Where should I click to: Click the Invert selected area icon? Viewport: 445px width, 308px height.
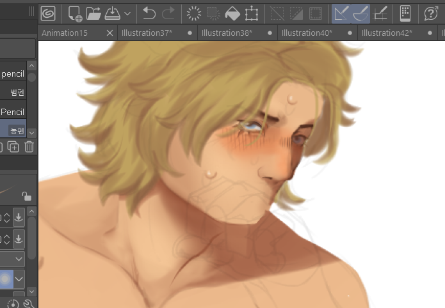(x=296, y=13)
